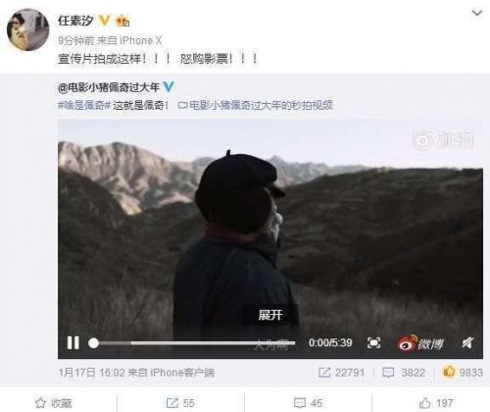Open the 秒拍视频 video link
490x412 pixels.
click(x=256, y=105)
